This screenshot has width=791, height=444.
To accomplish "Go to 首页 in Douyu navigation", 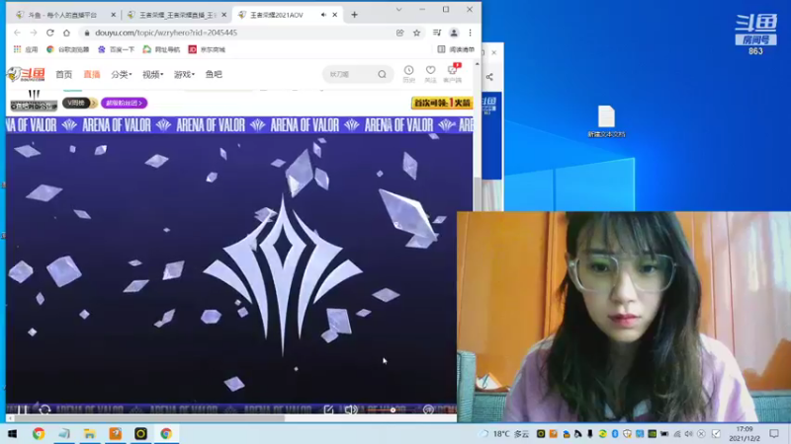I will pos(63,75).
